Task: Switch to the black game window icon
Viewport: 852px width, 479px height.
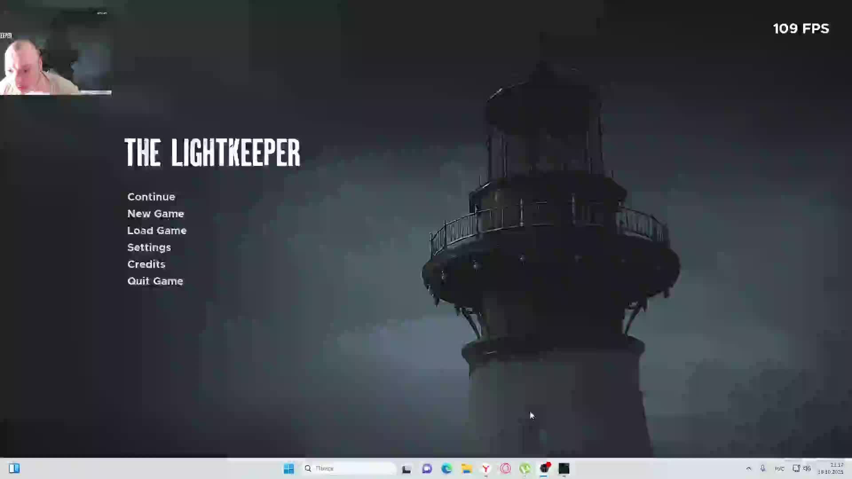Action: 564,468
